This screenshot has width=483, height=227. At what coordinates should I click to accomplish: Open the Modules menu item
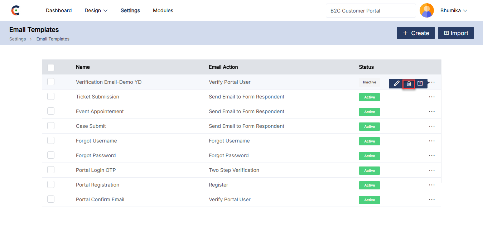coord(163,10)
